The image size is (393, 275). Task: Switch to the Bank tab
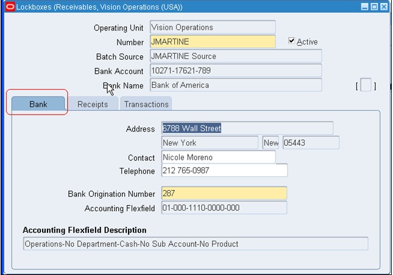click(38, 104)
